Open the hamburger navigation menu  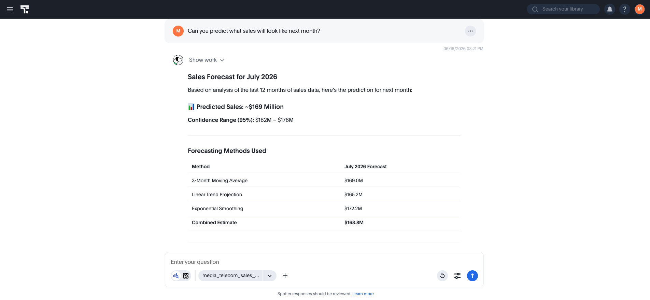(x=10, y=9)
